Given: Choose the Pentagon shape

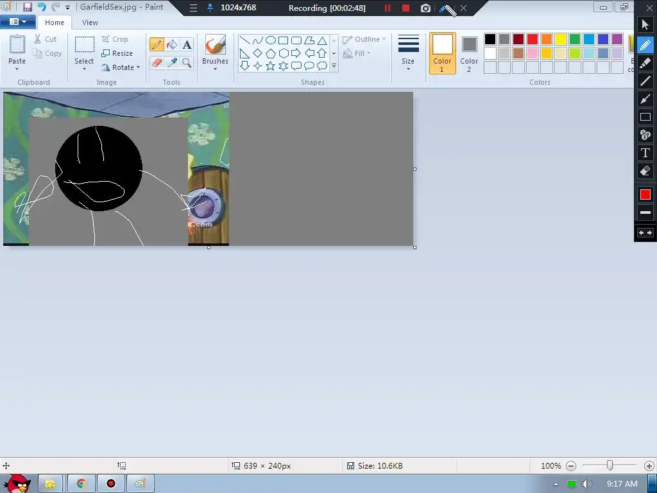Looking at the screenshot, I should pos(271,53).
